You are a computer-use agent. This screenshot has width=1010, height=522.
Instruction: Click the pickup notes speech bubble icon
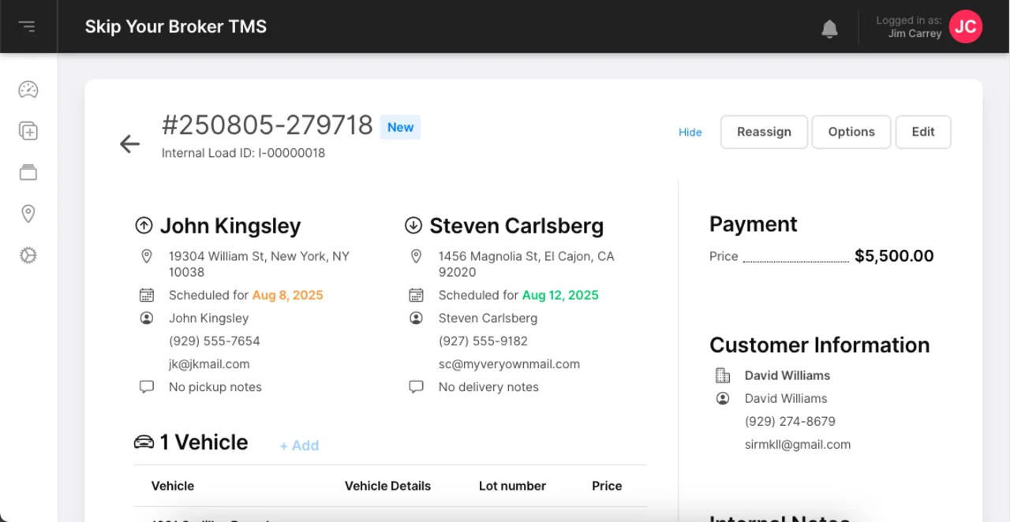click(x=147, y=386)
